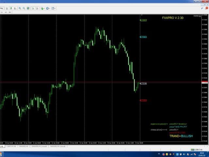Open the indicators list dropdown arrow
This screenshot has height=157, width=209.
pos(44,8)
